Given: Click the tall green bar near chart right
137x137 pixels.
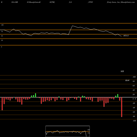Looking at the screenshot, I should point(118,96).
